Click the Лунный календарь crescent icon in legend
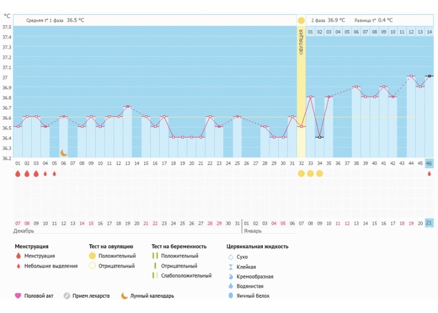This screenshot has width=438, height=313. [x=125, y=295]
